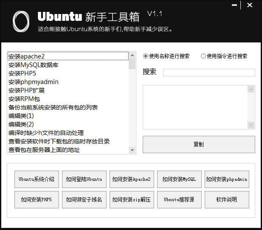The image size is (262, 230).
Task: Click result box scroll down arrow
Action: pos(251,125)
